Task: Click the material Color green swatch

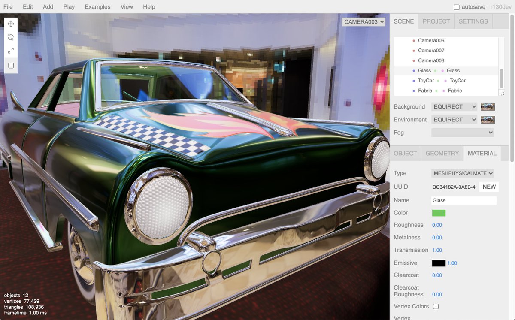Action: point(439,213)
